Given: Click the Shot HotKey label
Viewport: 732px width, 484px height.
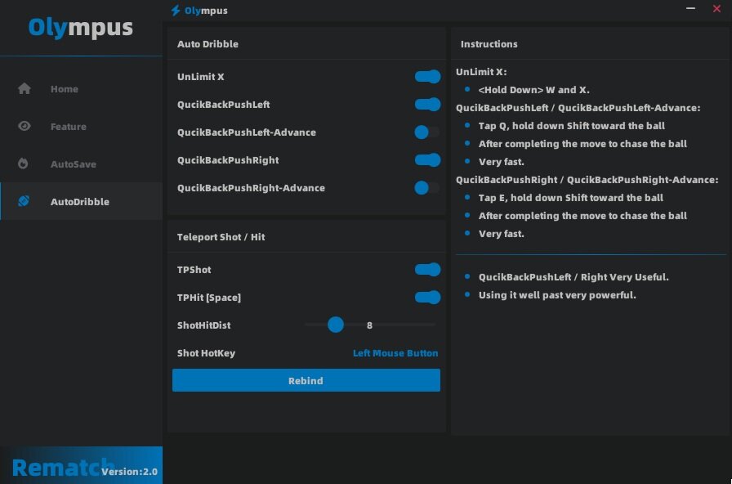Looking at the screenshot, I should 206,353.
